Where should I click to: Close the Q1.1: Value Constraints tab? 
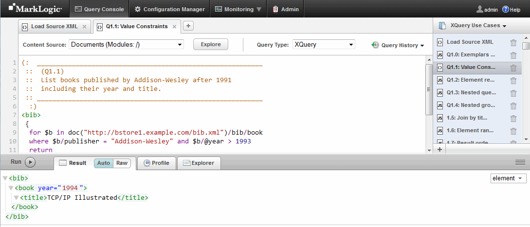pyautogui.click(x=174, y=27)
